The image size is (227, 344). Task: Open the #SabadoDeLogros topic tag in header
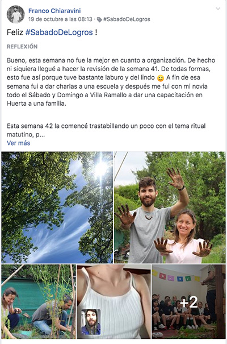pyautogui.click(x=127, y=19)
